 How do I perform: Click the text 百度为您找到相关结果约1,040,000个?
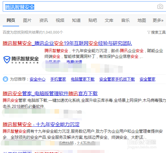33,32
